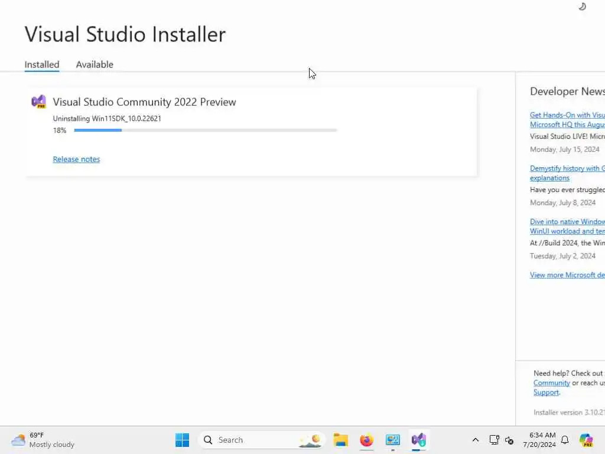Toggle the dark theme moon icon

tap(583, 7)
